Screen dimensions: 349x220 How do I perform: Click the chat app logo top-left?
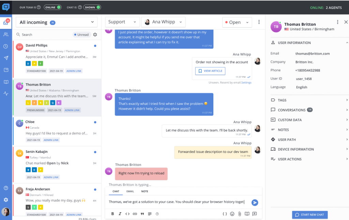(6, 7)
